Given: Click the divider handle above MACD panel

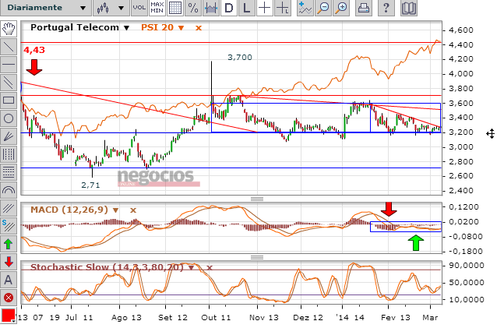Looking at the screenshot, I should click(x=257, y=199).
